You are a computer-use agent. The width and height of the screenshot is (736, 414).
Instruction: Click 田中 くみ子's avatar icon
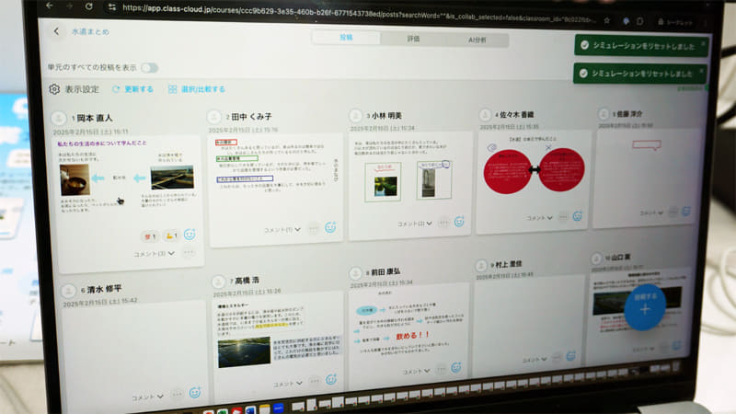pyautogui.click(x=214, y=116)
